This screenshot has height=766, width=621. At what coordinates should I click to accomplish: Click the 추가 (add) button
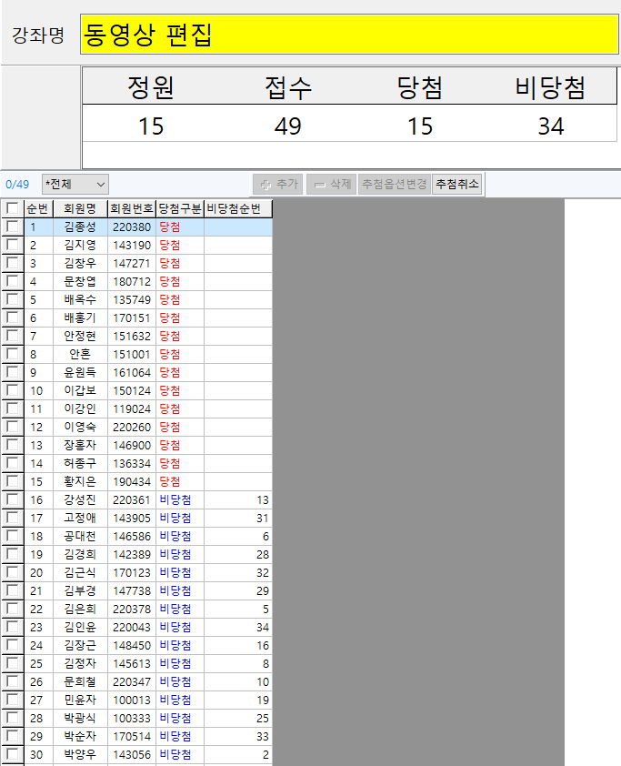click(278, 184)
